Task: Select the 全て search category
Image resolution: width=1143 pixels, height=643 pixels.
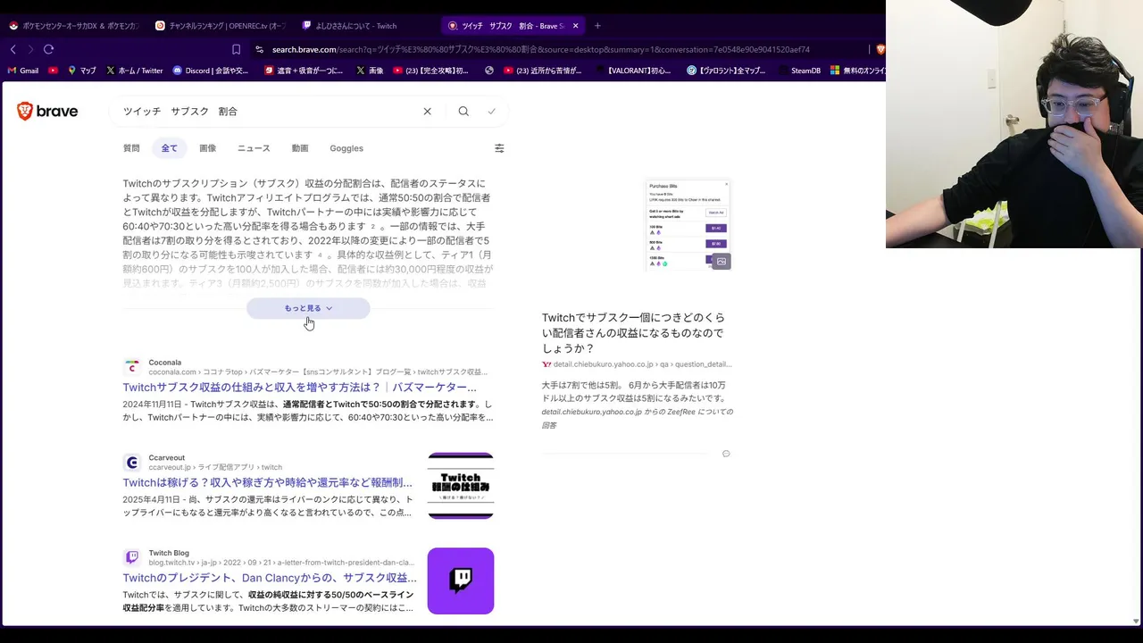Action: (x=169, y=148)
